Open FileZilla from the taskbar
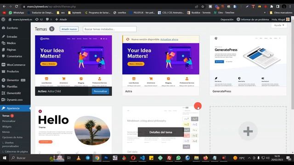 pyautogui.click(x=170, y=158)
